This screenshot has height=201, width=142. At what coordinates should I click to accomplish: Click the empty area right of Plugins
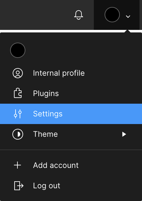pyautogui.click(x=100, y=93)
